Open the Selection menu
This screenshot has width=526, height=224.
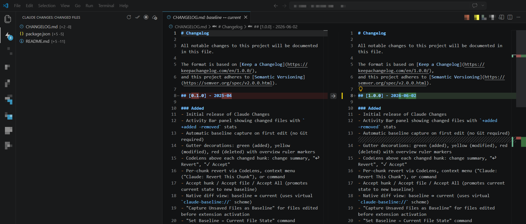pos(47,6)
